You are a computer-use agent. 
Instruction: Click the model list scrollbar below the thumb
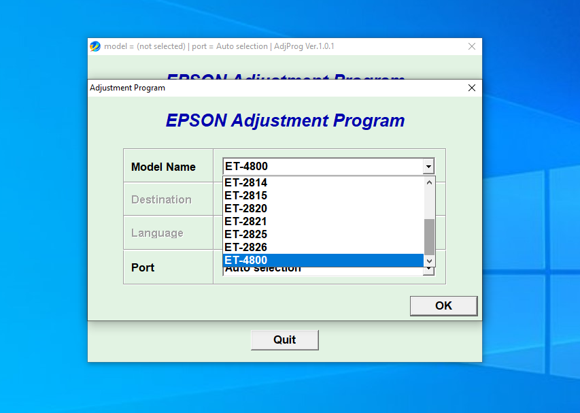429,255
